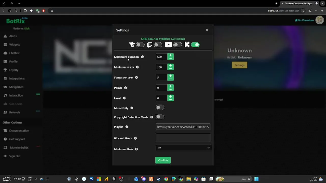
Task: Open File Explorer from taskbar
Action: [x=188, y=179]
